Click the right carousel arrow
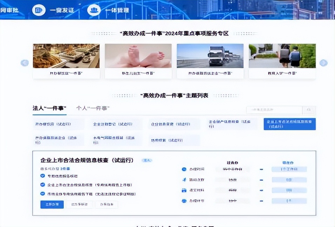Screen dimensions: 335x227 point(323,63)
